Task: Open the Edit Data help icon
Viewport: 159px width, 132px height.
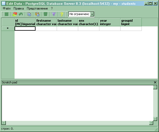Action: pos(62,14)
